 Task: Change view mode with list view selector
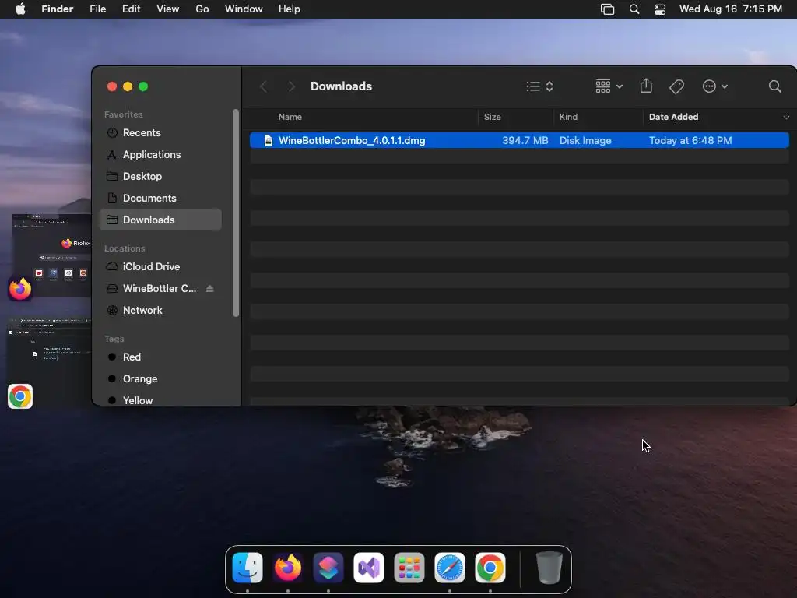pyautogui.click(x=539, y=86)
